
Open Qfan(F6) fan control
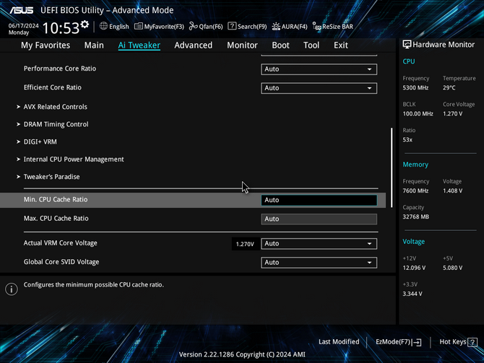point(206,27)
